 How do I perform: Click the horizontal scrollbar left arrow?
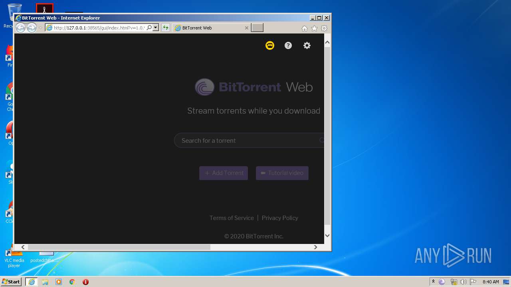click(23, 247)
